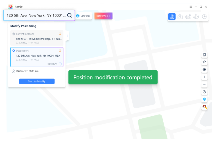Zoom in the map with plus button

(204, 77)
